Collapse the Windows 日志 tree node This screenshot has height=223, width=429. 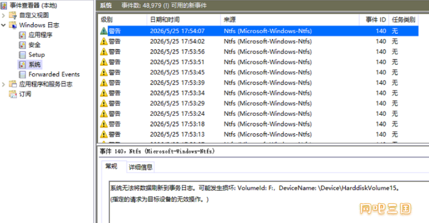pos(3,25)
